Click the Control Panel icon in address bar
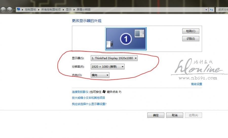 pyautogui.click(x=18, y=10)
